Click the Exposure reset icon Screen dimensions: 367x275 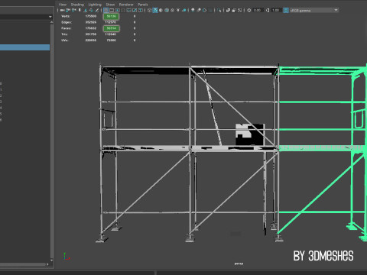249,10
